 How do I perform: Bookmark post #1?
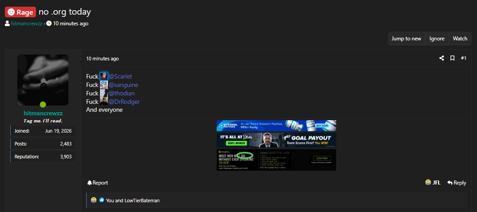pyautogui.click(x=453, y=58)
